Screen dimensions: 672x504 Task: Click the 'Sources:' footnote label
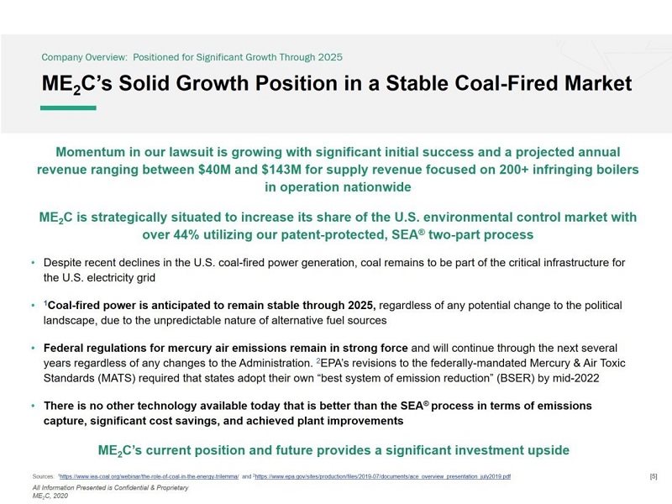(x=42, y=476)
